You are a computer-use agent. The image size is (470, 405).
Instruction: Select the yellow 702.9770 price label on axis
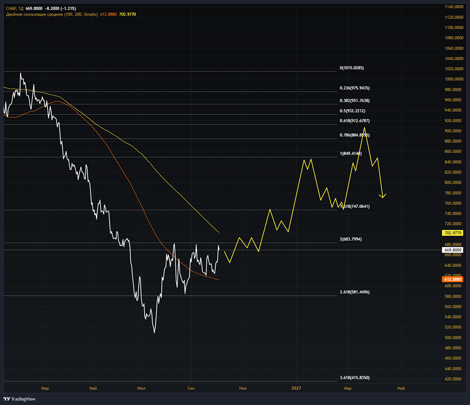click(x=453, y=233)
